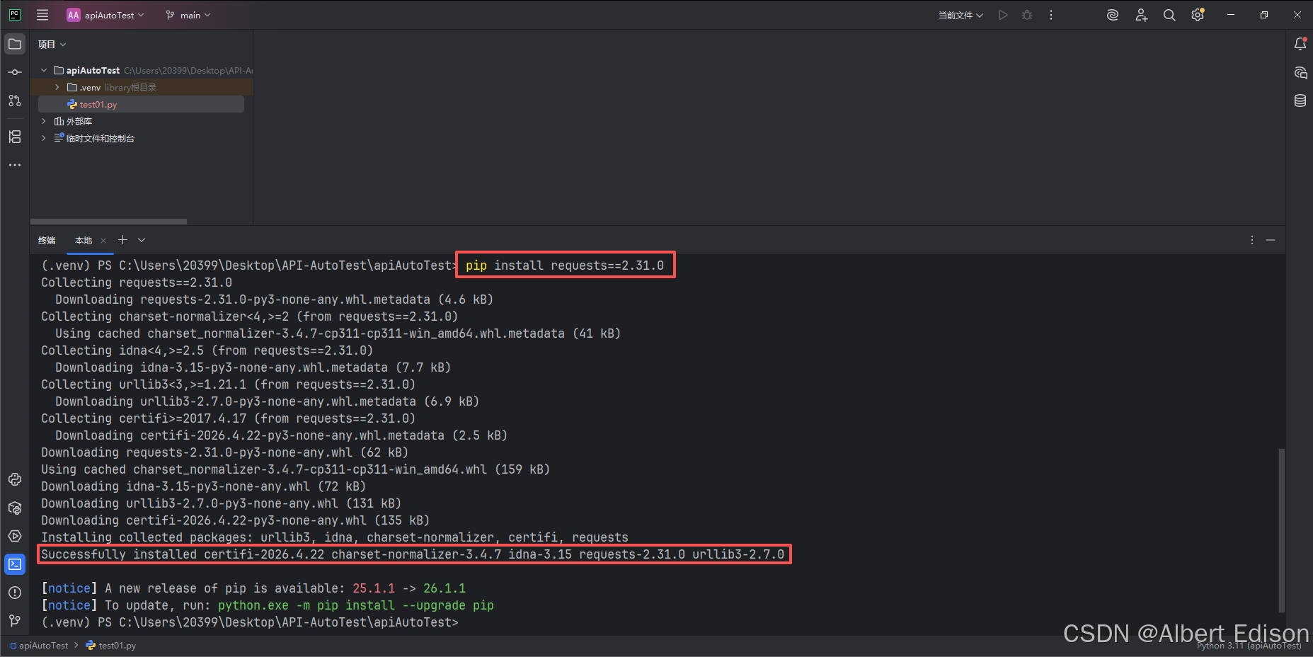
Task: Select the 终端 panel title
Action: tap(47, 241)
